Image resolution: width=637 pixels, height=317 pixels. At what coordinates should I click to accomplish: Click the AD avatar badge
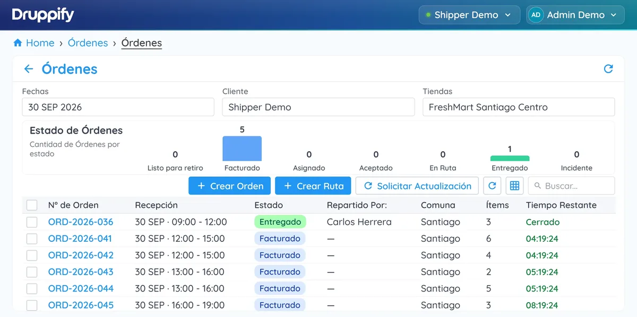click(536, 15)
